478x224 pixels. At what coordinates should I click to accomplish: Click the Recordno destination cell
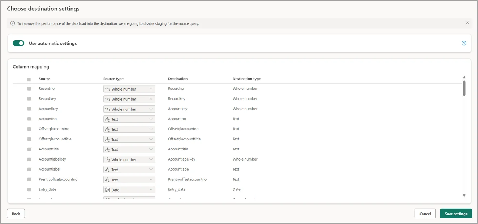176,88
